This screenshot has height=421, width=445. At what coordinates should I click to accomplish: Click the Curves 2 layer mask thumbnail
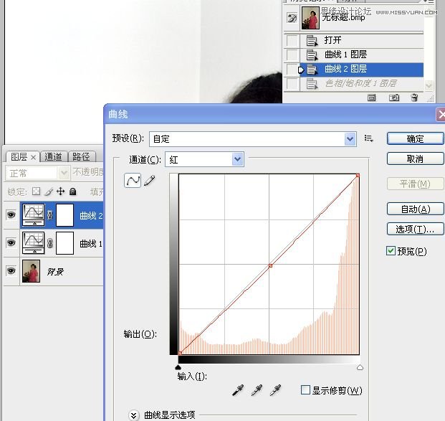(64, 214)
